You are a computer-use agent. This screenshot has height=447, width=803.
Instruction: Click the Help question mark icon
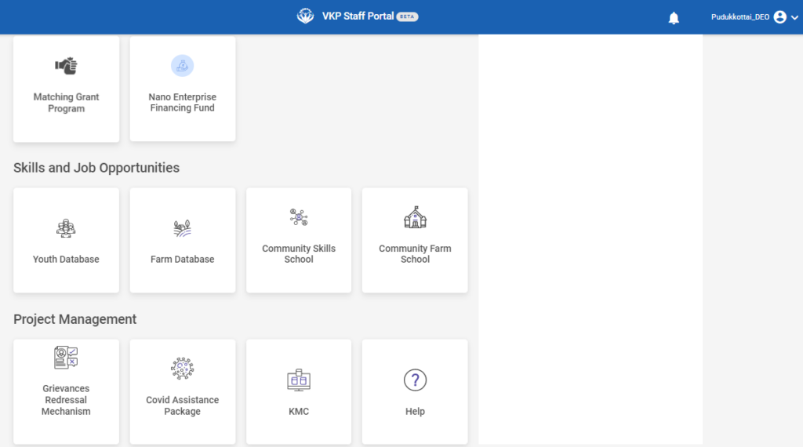tap(415, 380)
